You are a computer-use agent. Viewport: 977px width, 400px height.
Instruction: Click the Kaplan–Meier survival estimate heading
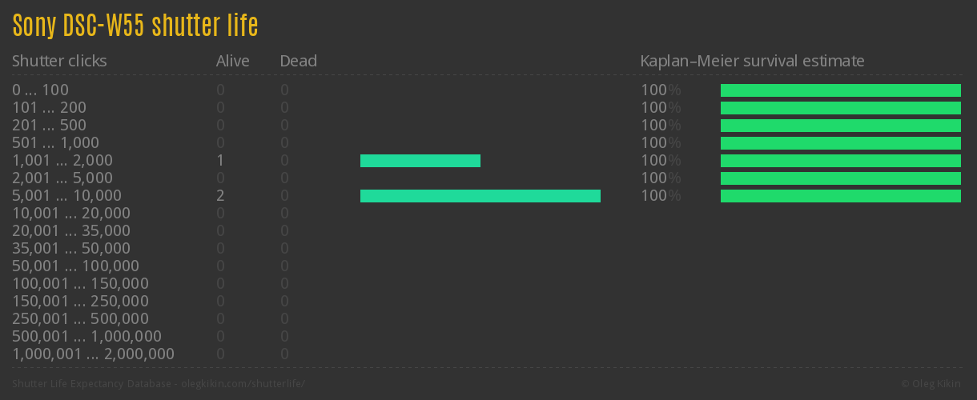(x=752, y=61)
